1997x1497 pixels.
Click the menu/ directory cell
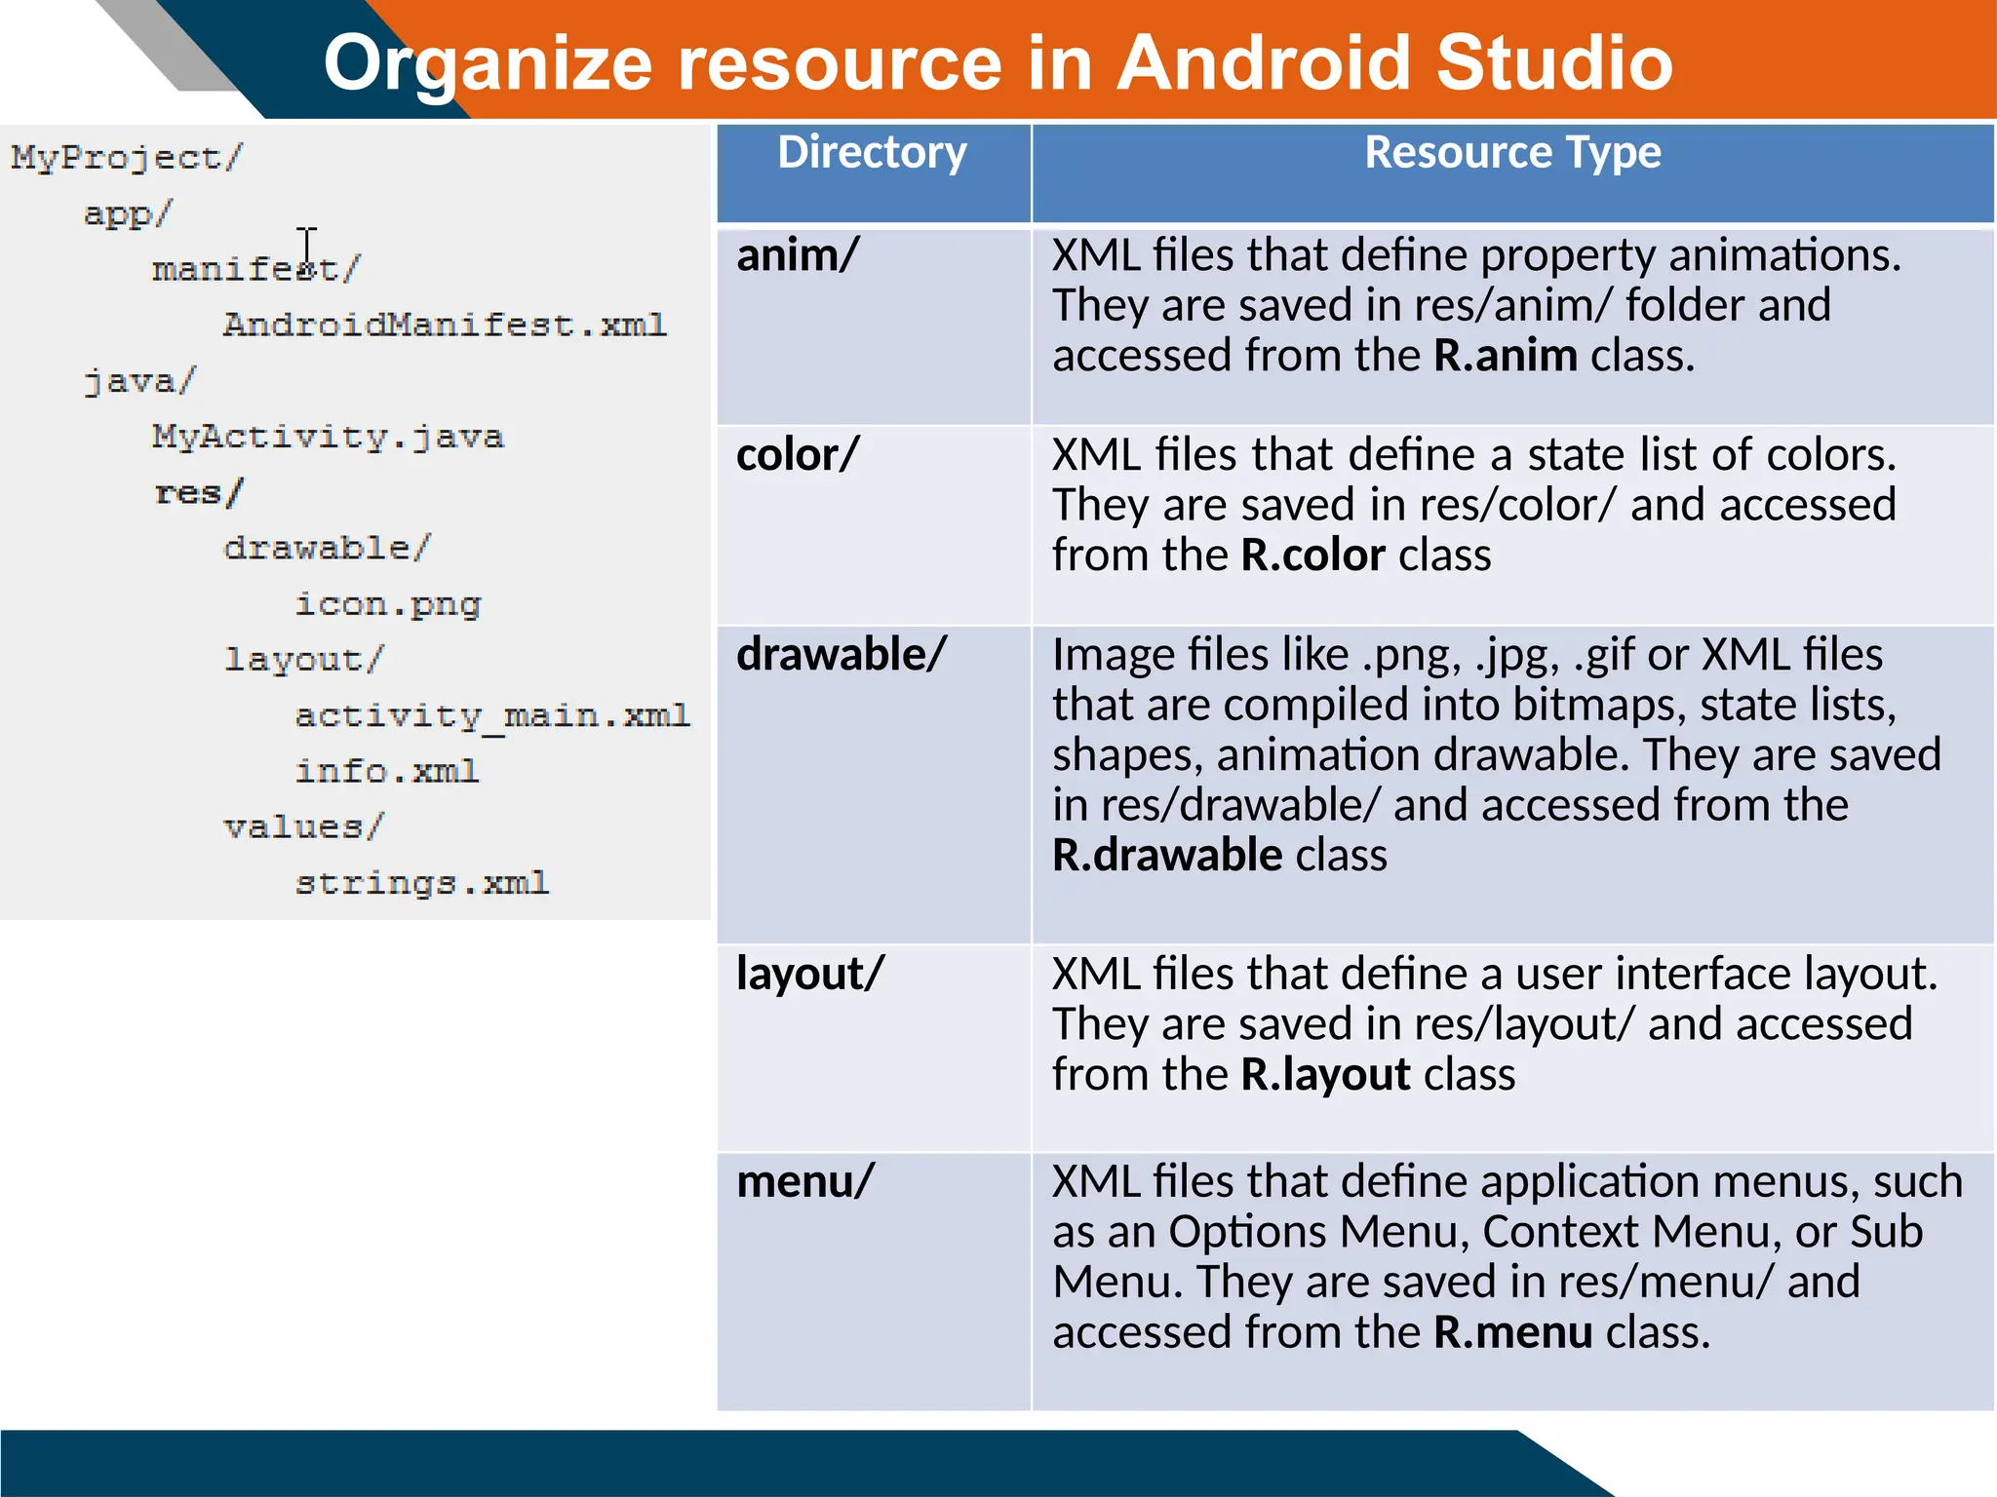pyautogui.click(x=805, y=1182)
